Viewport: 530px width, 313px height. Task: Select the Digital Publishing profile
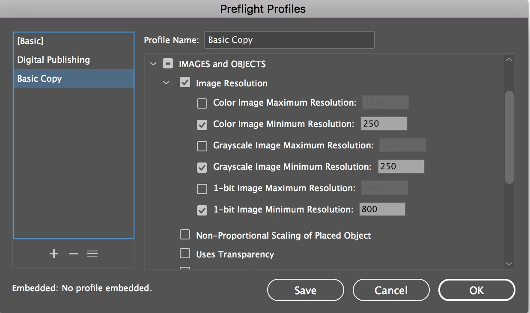[54, 60]
